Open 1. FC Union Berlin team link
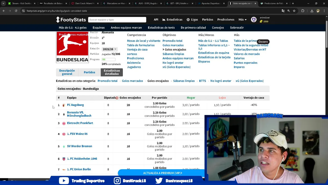The height and width of the screenshot is (185, 328). 79,169
